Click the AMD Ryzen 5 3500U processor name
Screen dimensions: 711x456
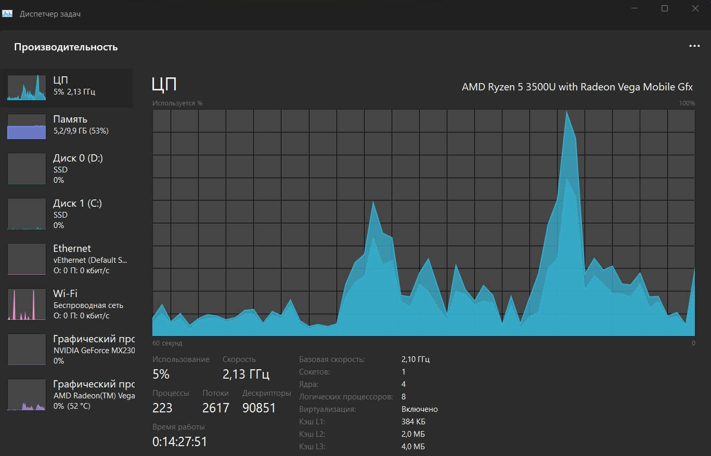(x=577, y=87)
